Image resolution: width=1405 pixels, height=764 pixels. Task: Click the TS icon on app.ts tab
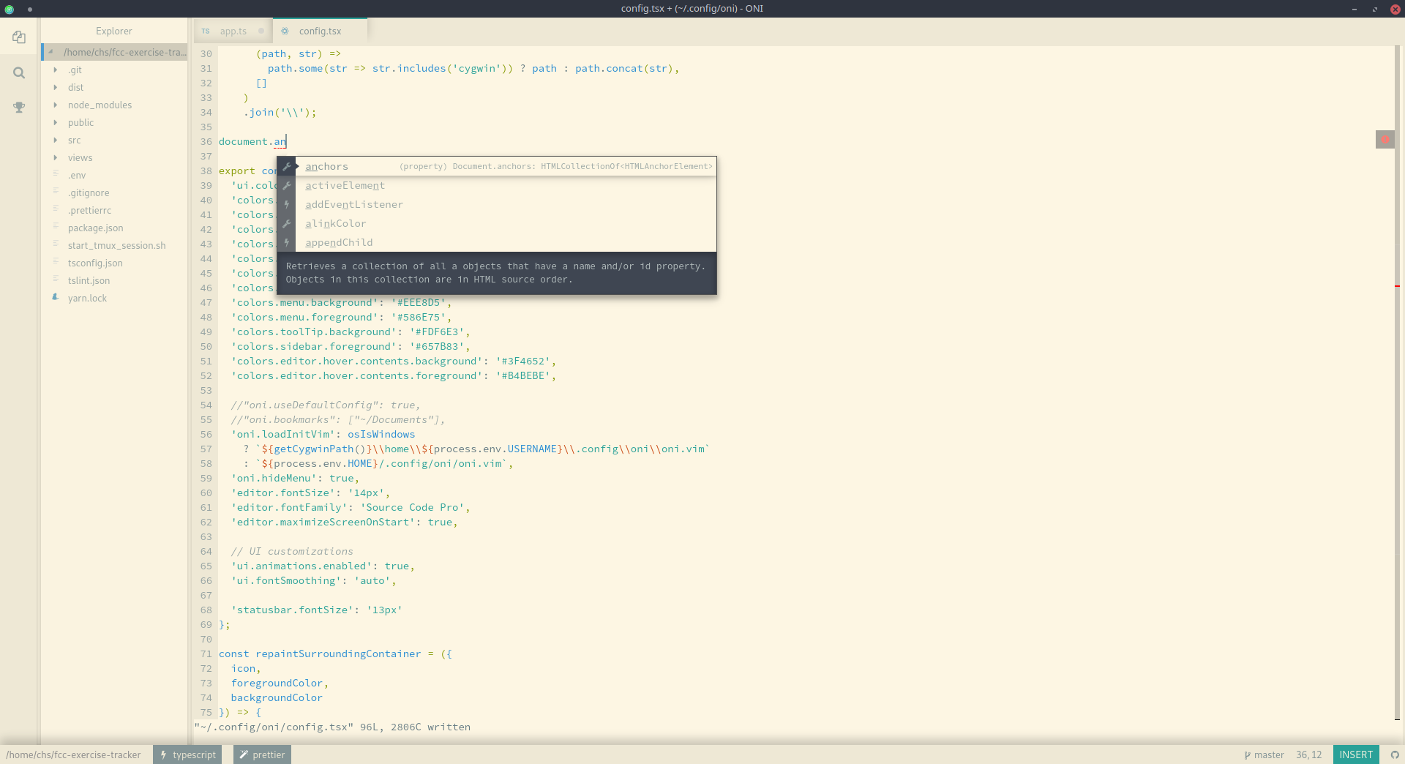[206, 31]
